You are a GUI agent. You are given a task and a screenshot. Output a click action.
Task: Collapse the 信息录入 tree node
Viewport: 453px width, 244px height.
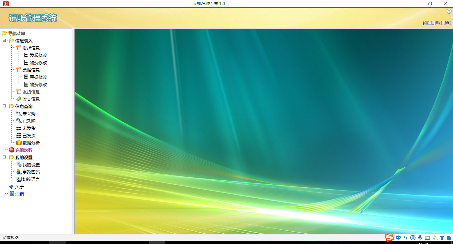pos(4,40)
